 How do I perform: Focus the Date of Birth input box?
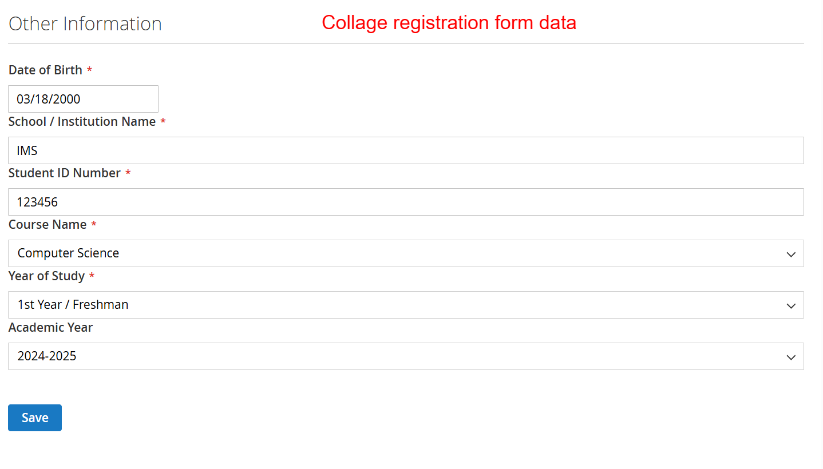[83, 99]
